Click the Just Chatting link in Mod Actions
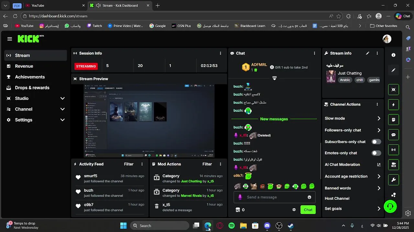The height and width of the screenshot is (232, 414). pyautogui.click(x=191, y=181)
